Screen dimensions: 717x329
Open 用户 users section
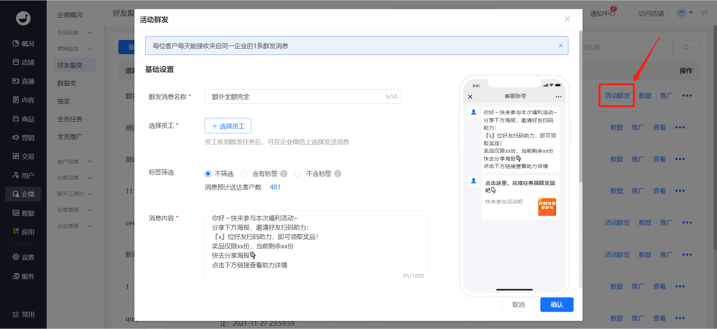[x=23, y=175]
